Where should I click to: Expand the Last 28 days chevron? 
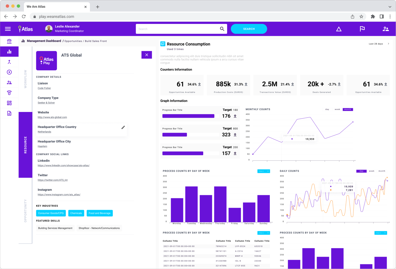pyautogui.click(x=388, y=44)
